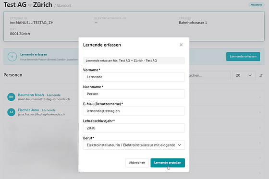Click the Personen section heading
This screenshot has height=179, width=269.
point(13,75)
